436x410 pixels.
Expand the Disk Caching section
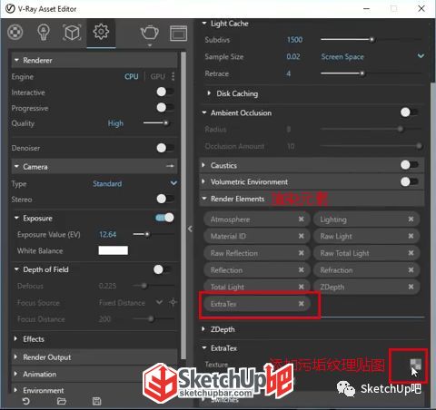click(x=209, y=93)
